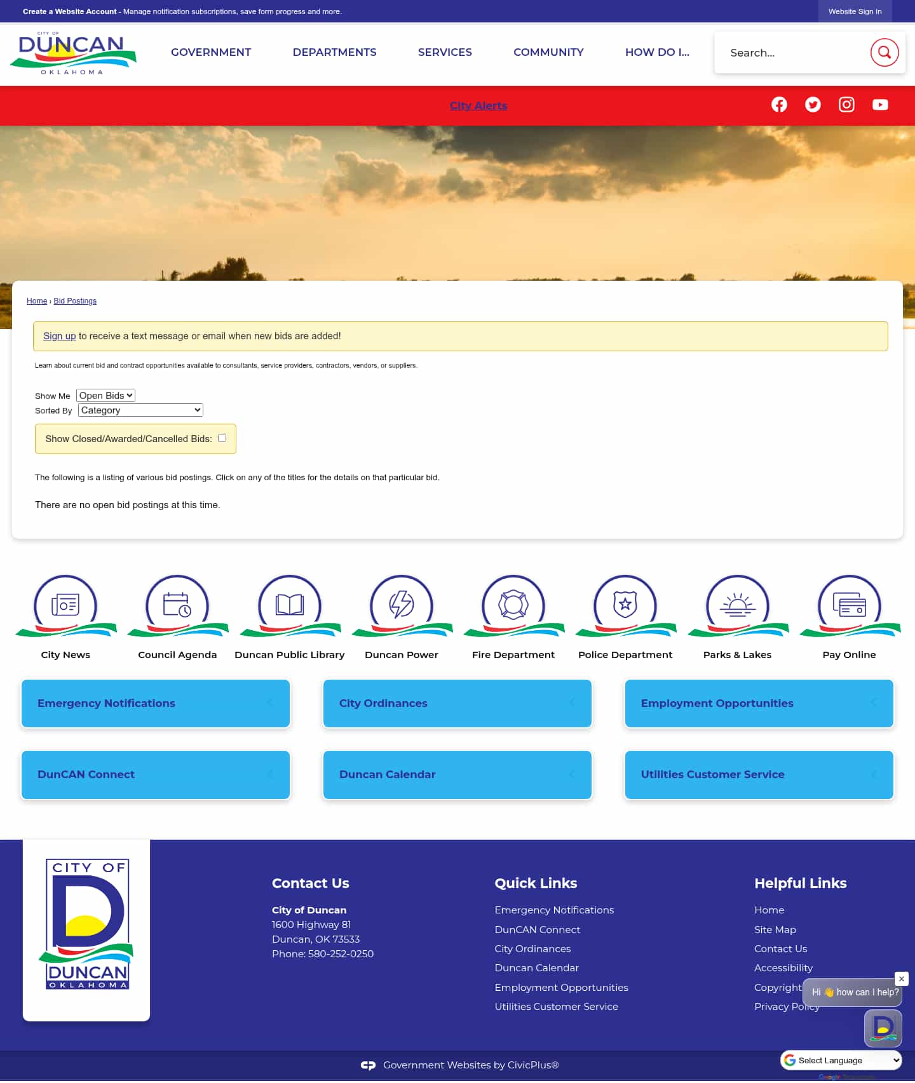The height and width of the screenshot is (1083, 915).
Task: Open the Duncan Public Library book icon
Action: coord(290,605)
